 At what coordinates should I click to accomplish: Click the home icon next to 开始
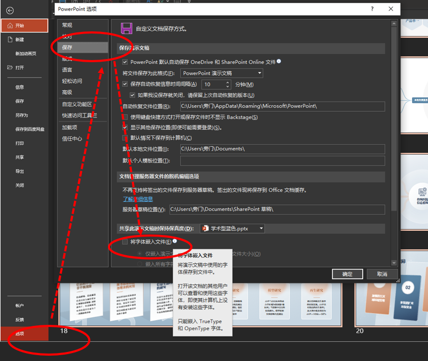pyautogui.click(x=10, y=26)
